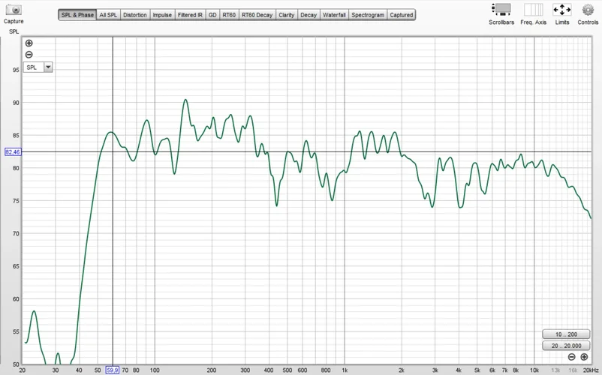Switch to the All SPL tab
Viewport: 602px width, 375px height.
click(x=108, y=15)
